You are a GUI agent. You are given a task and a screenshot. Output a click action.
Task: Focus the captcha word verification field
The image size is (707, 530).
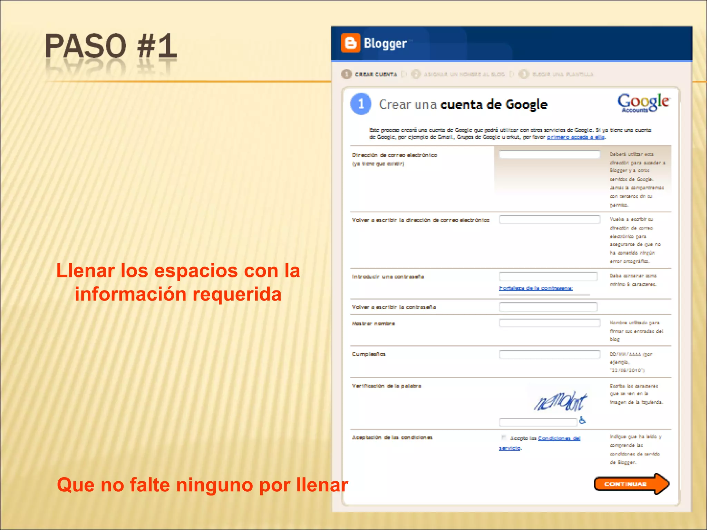coord(538,422)
